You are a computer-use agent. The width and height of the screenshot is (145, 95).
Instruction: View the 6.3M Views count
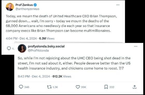tap(47, 39)
